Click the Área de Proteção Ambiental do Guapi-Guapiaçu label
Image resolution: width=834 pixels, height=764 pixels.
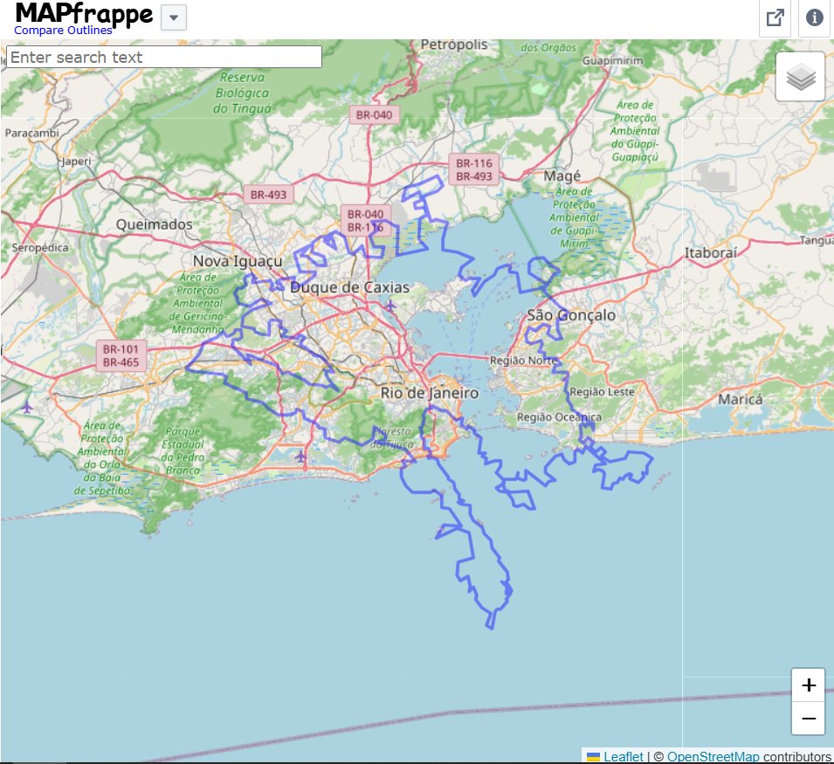[635, 131]
